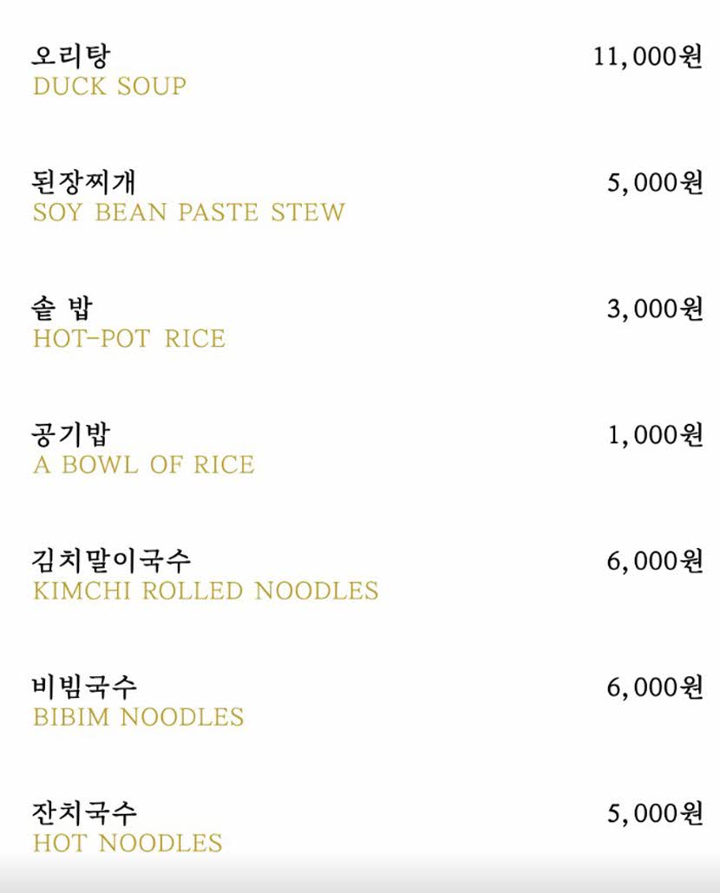Viewport: 720px width, 893px height.
Task: Click the 솥 밥 Korean title
Action: (x=62, y=309)
